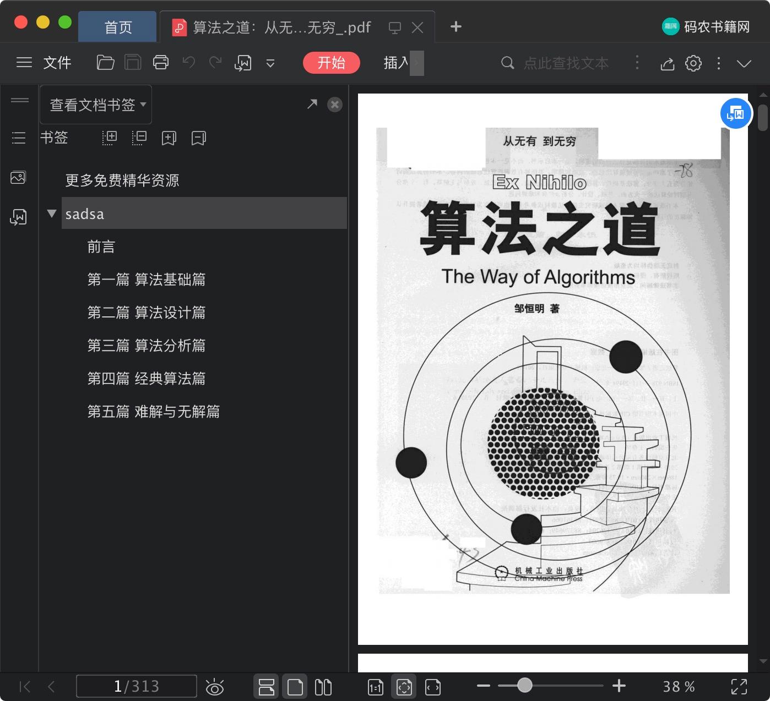Open the vertical dots more menu
This screenshot has width=770, height=701.
(x=719, y=63)
